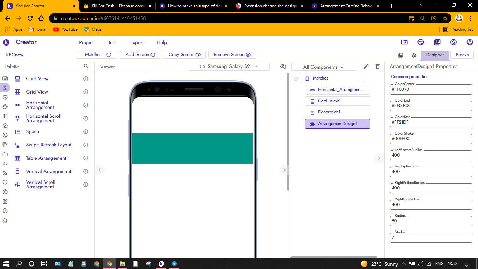Open the Extensions puzzle palette icon
Image resolution: width=478 pixels, height=269 pixels.
point(5,220)
